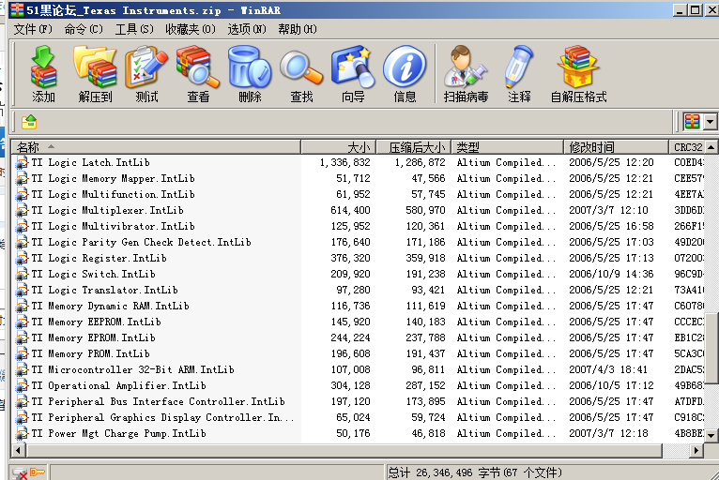Viewport: 719px width, 480px height.
Task: Click the SFX (自解压格式) icon
Action: coord(578,73)
